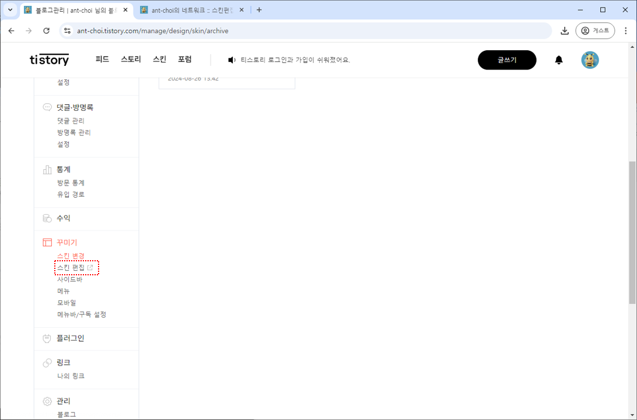Click the scrollbar down arrow
This screenshot has width=637, height=420.
(632, 415)
